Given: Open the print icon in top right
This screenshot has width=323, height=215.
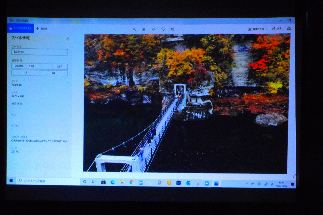Looking at the screenshot, I should click(x=289, y=29).
